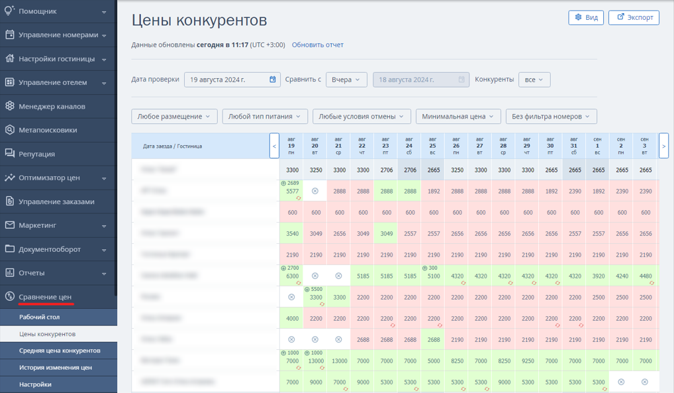Click the Сравнение цен sidebar icon
Image resolution: width=674 pixels, height=393 pixels.
9,296
